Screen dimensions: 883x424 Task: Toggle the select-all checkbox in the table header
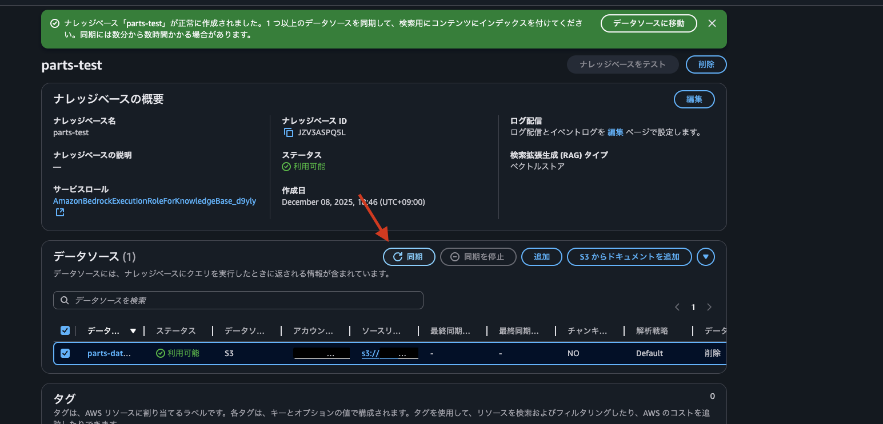click(65, 330)
